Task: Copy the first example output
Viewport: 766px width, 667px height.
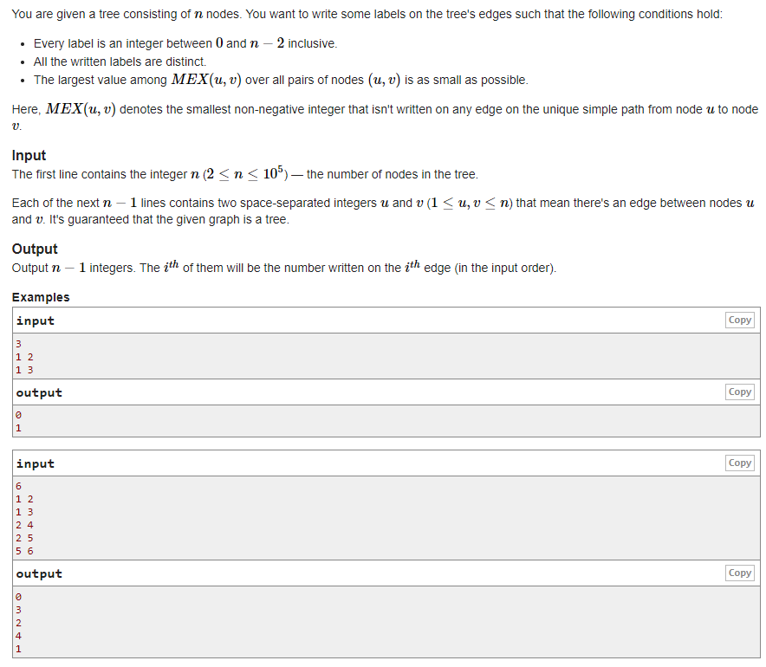Action: click(739, 392)
